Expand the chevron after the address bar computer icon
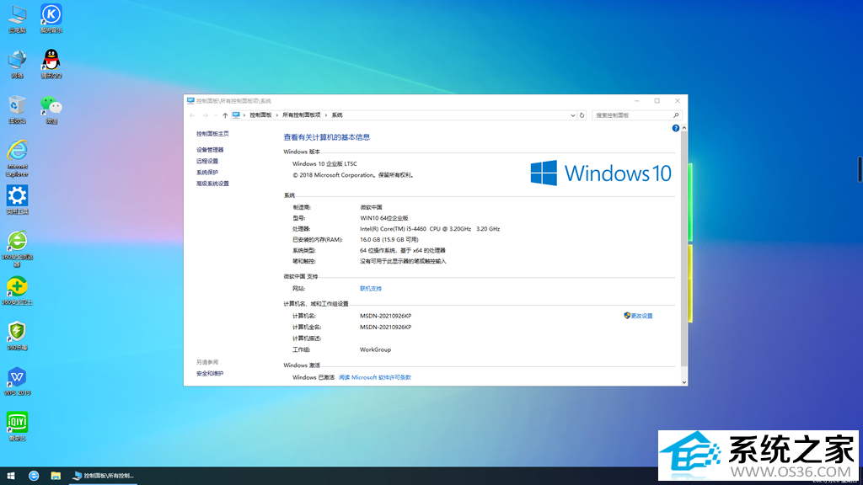 (244, 115)
